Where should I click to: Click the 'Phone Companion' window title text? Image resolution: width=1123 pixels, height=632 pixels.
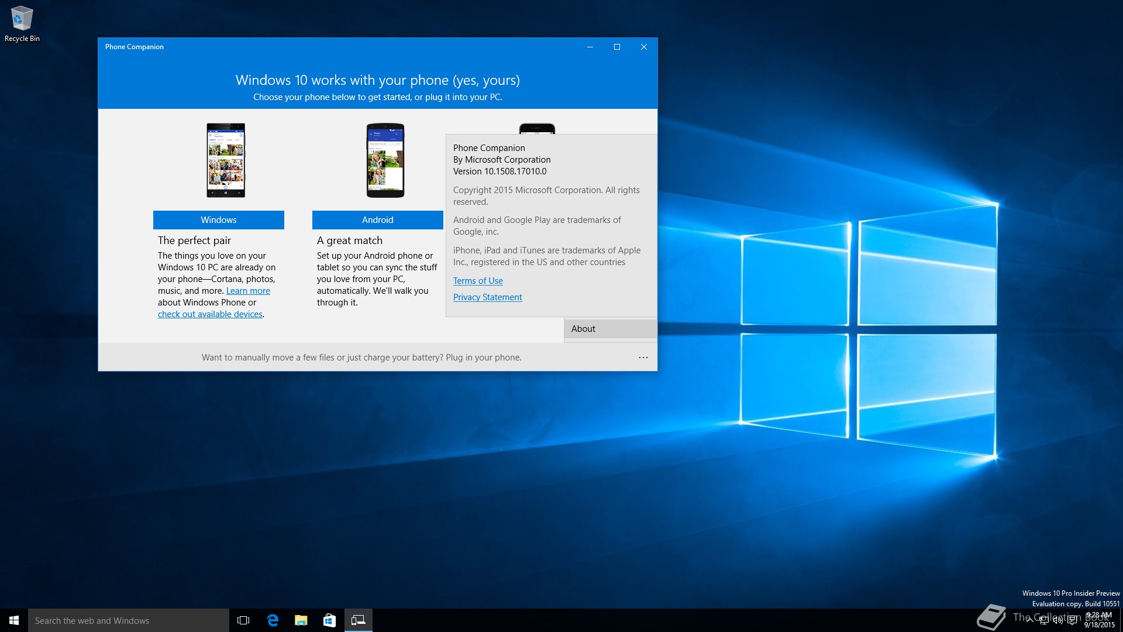[x=135, y=47]
